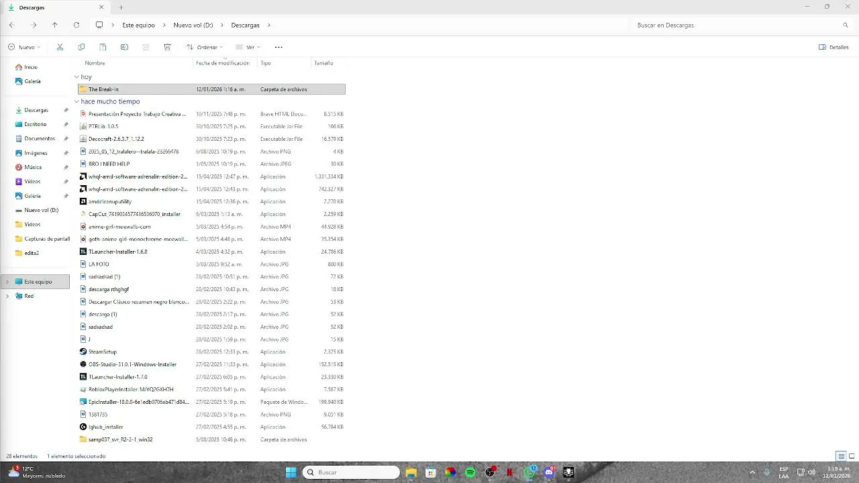Click the taskbar Buscar search box
859x483 pixels.
351,472
